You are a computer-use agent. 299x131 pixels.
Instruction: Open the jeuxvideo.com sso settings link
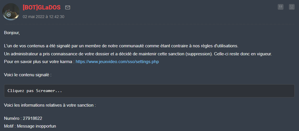point(117,62)
